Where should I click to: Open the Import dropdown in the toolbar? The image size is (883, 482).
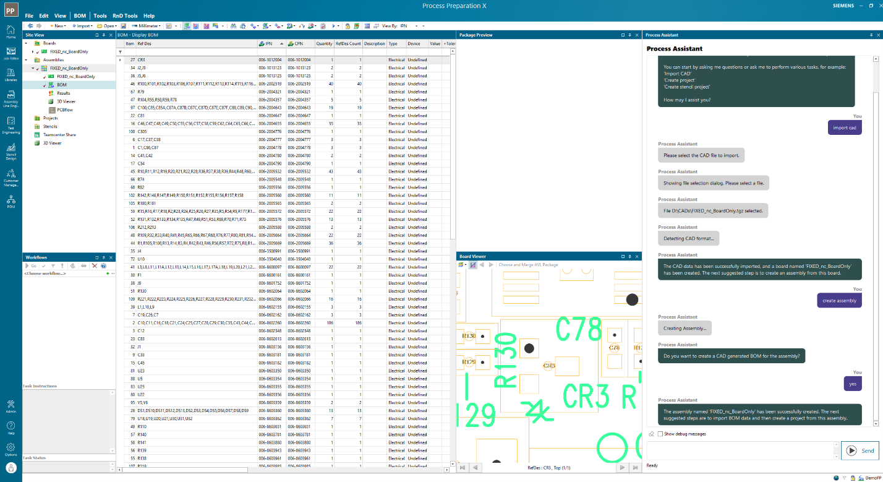coord(92,25)
